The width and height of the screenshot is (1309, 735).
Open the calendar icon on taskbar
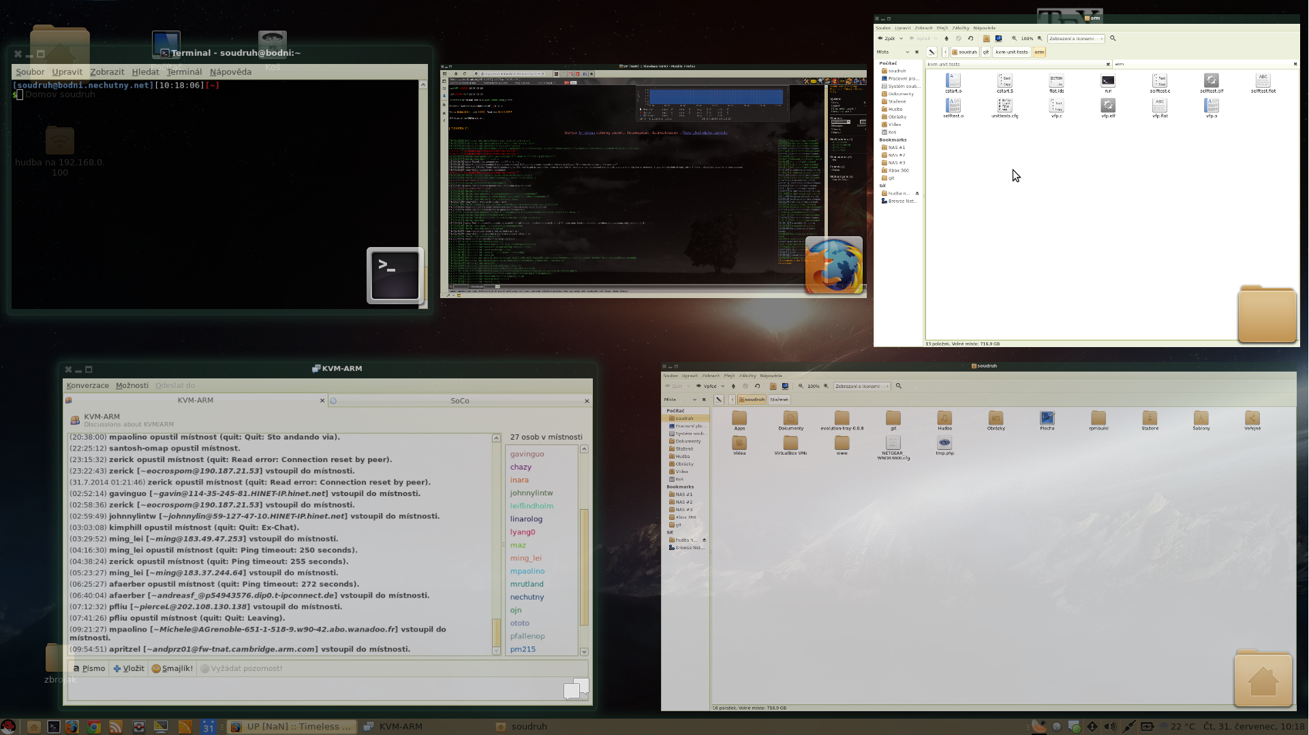tap(208, 726)
